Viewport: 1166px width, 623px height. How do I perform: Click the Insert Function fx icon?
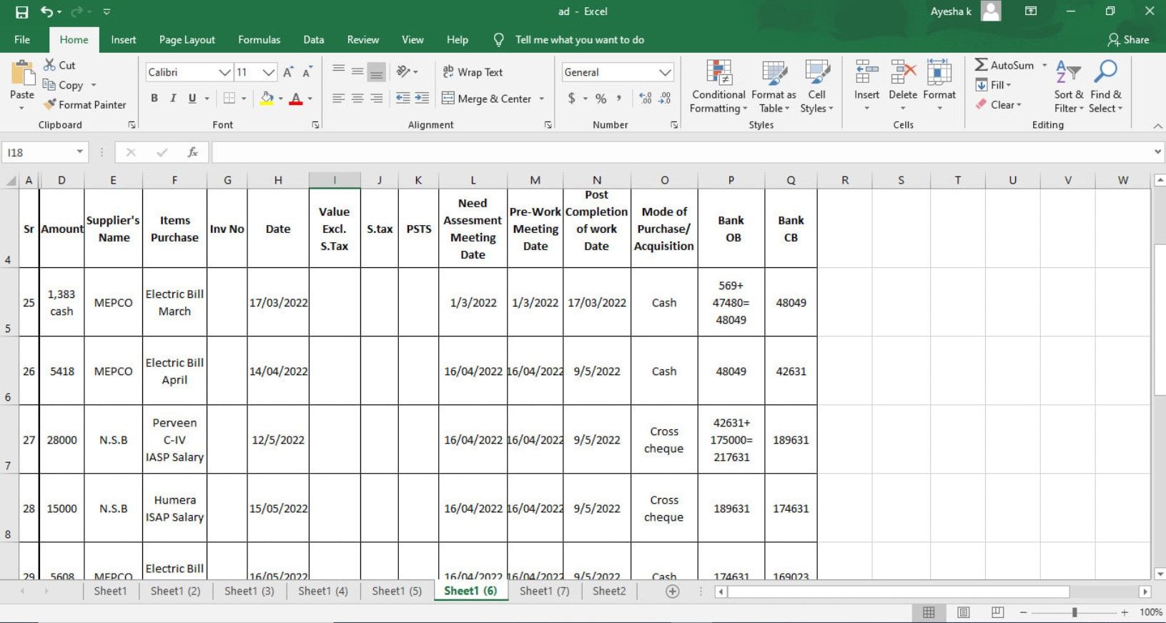pyautogui.click(x=192, y=152)
